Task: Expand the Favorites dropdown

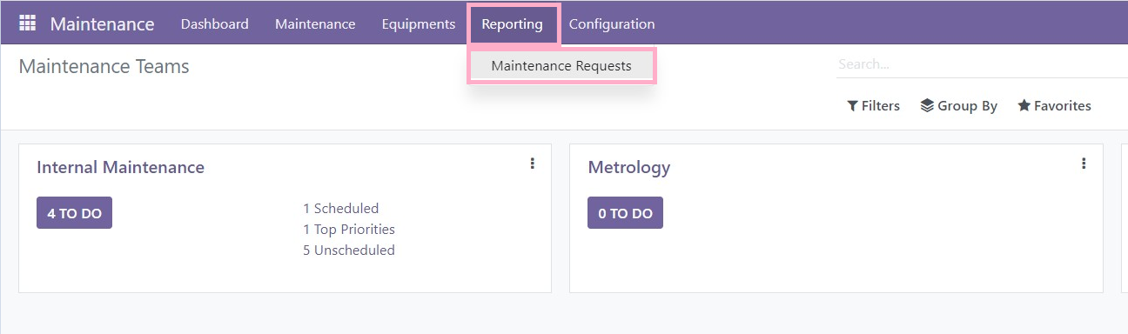Action: pyautogui.click(x=1054, y=106)
